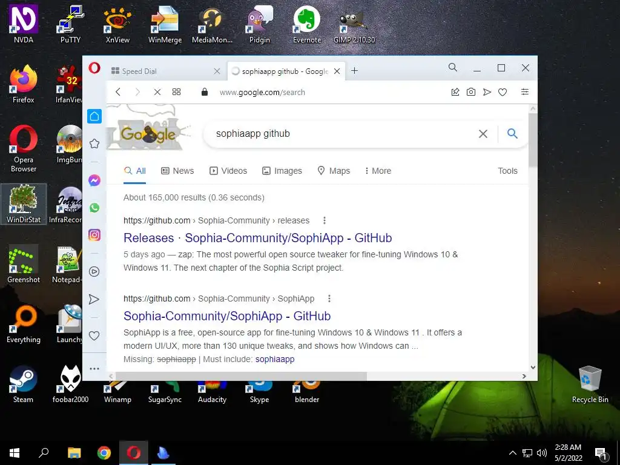Open the options dots beside the SophiApp result URL
Image resolution: width=620 pixels, height=465 pixels.
(x=329, y=298)
